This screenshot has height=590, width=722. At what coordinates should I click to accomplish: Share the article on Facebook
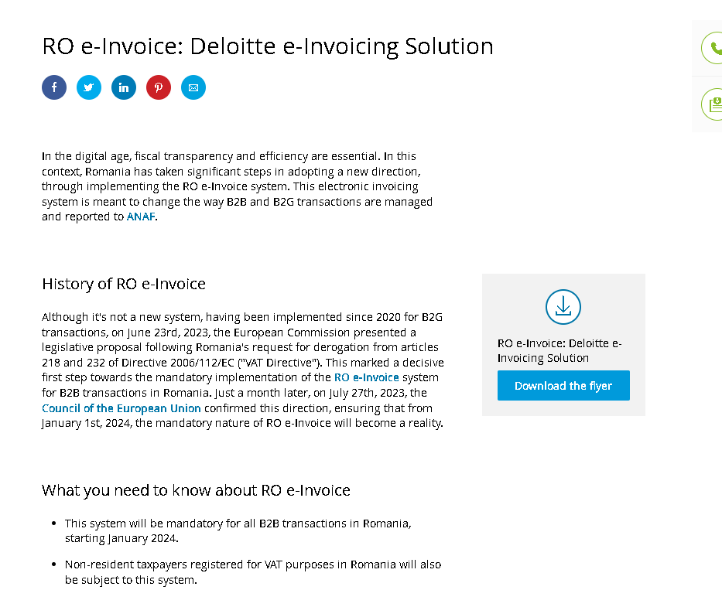[54, 87]
